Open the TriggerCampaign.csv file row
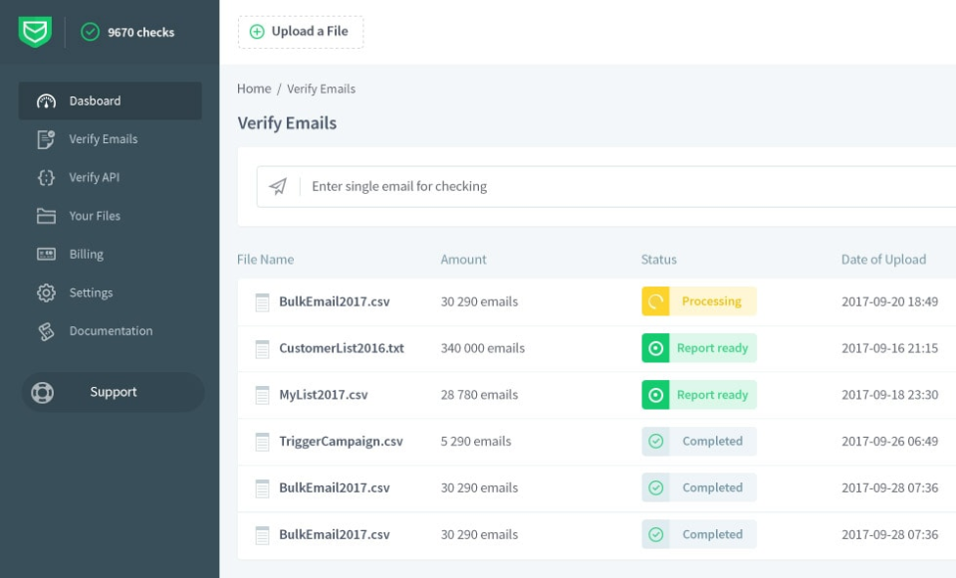 click(x=341, y=442)
